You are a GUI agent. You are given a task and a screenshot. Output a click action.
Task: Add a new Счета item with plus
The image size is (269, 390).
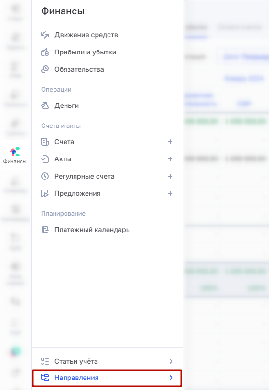[x=170, y=142]
